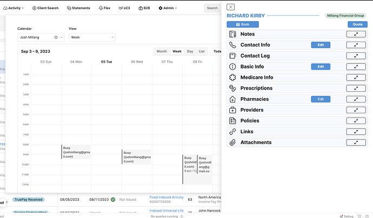The width and height of the screenshot is (373, 218).
Task: Click the 05 Tue column header
Action: pos(106,62)
